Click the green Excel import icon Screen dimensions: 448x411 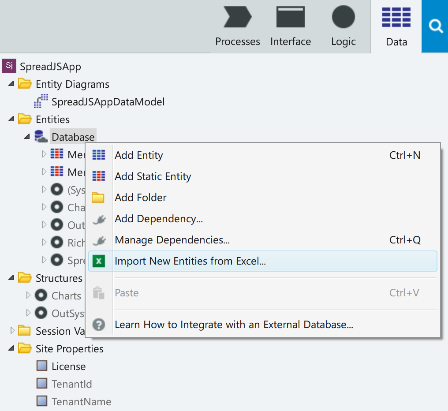tap(99, 261)
